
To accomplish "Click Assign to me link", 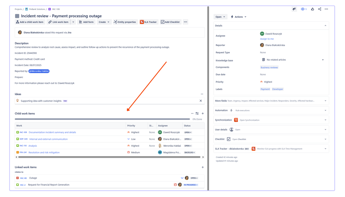I will click(267, 39).
